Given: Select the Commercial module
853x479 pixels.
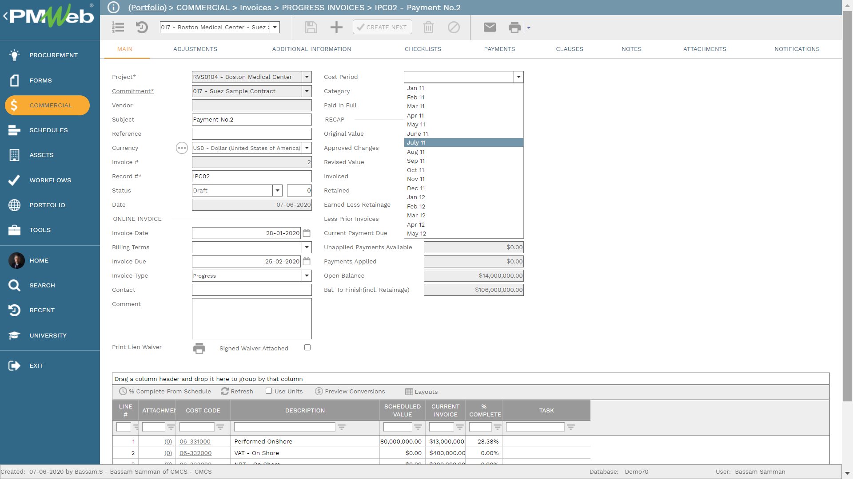Looking at the screenshot, I should pos(47,106).
